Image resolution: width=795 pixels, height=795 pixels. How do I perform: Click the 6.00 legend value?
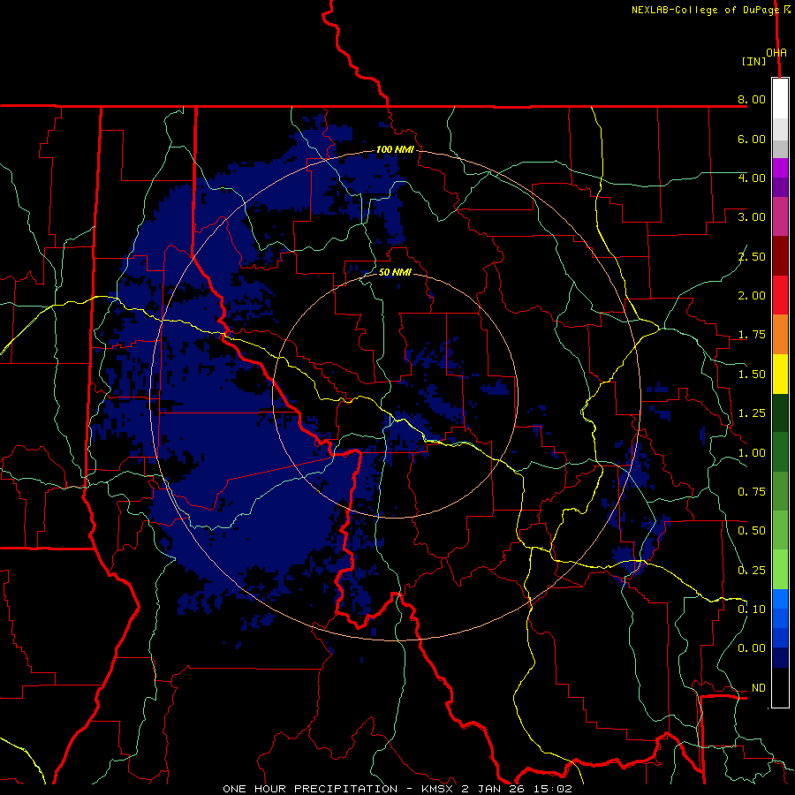click(x=752, y=139)
